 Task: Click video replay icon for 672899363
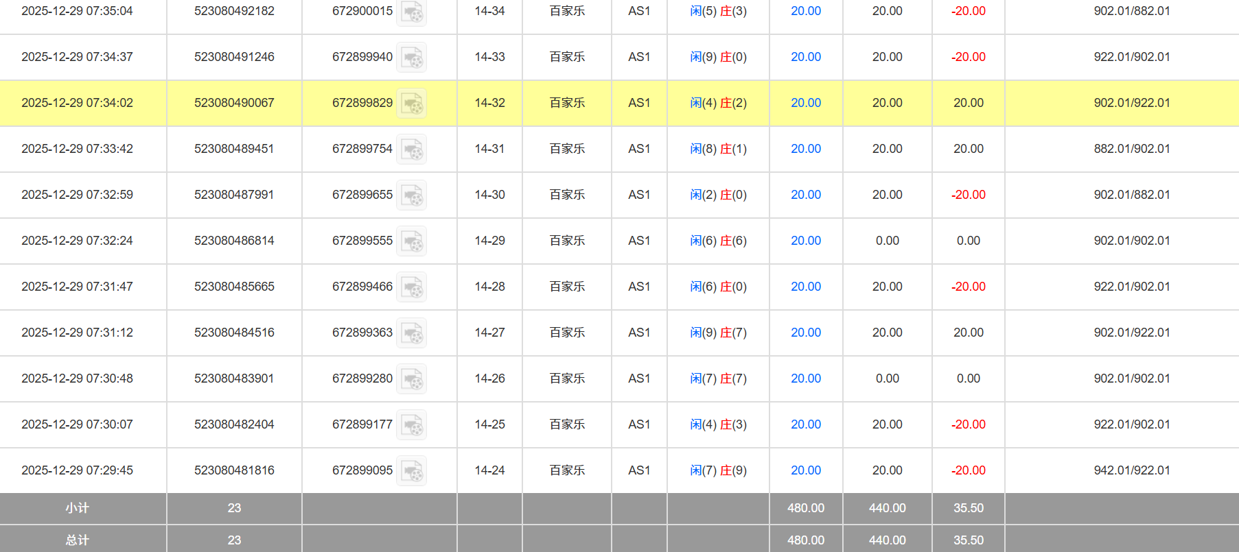pos(412,333)
